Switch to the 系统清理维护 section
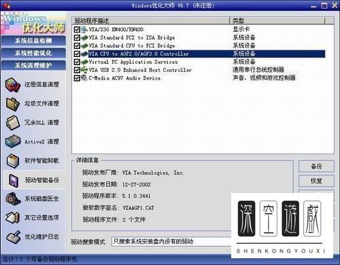The height and width of the screenshot is (265, 340). coord(33,65)
